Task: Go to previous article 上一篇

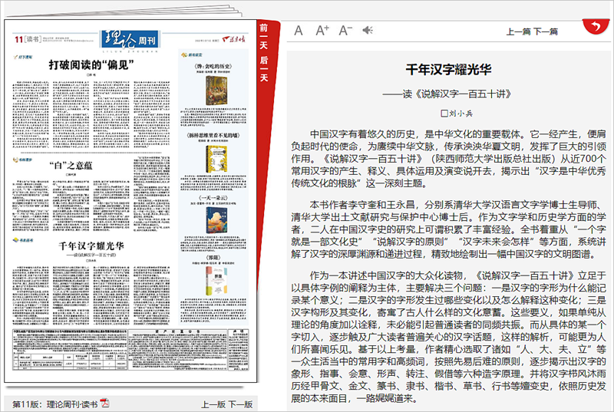Action: coord(519,31)
